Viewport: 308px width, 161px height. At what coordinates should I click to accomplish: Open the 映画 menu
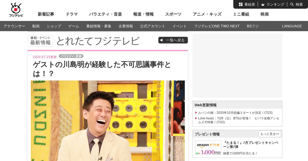pos(265,14)
